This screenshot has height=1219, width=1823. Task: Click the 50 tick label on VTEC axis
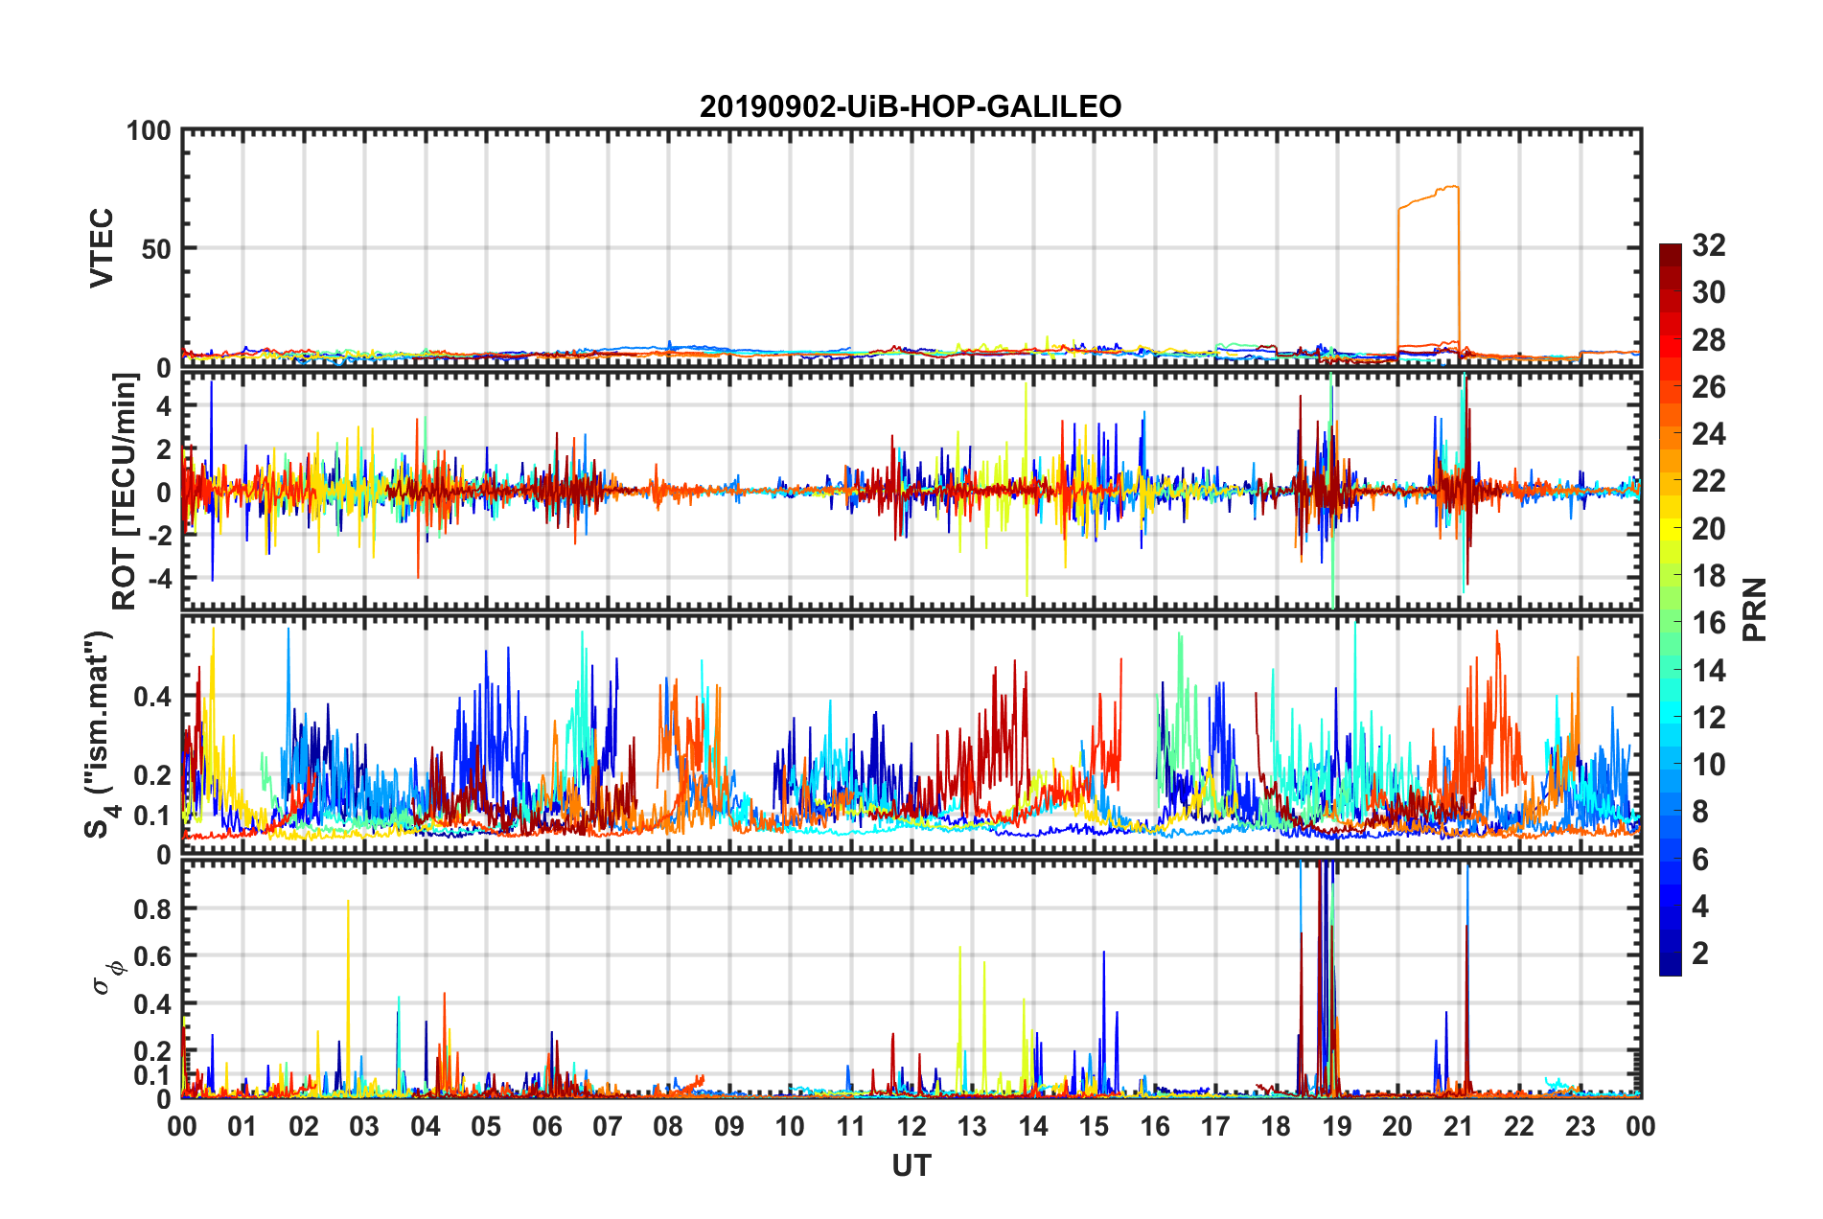(x=155, y=249)
